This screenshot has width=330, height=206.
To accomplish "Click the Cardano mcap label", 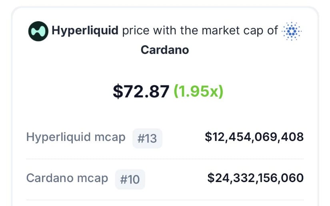I will tap(67, 178).
